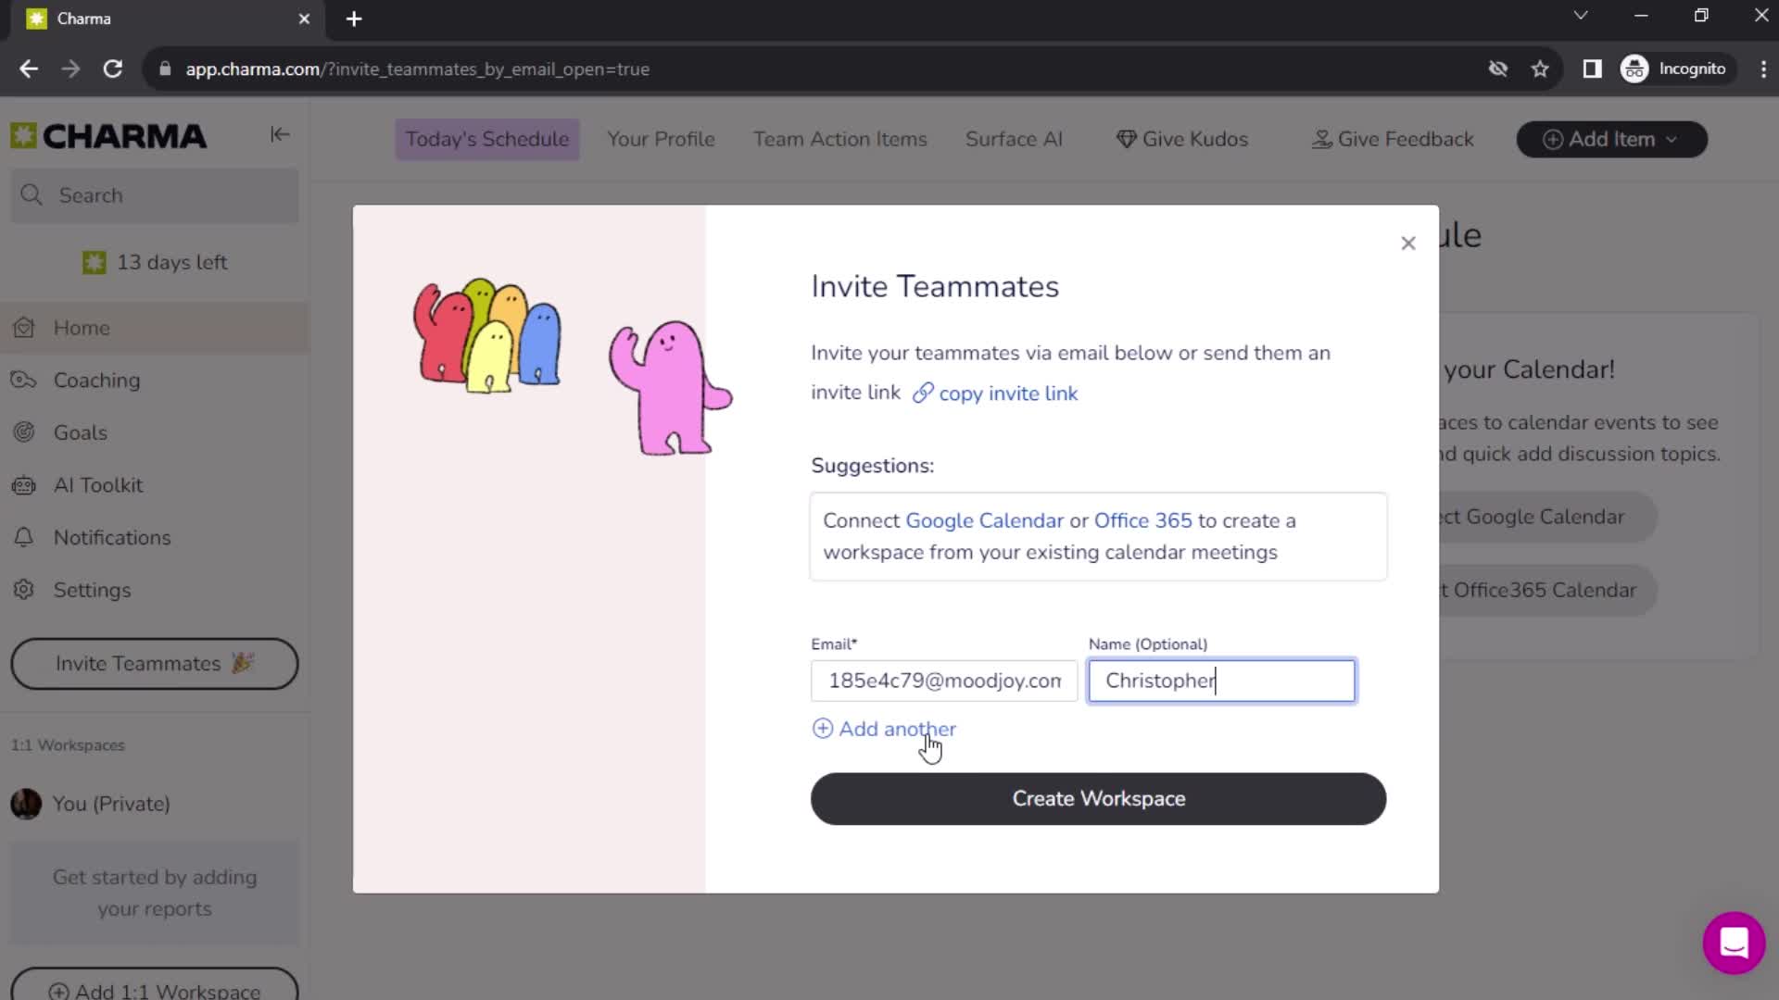Click the Name Optional input field
Image resolution: width=1779 pixels, height=1000 pixels.
[x=1222, y=681]
